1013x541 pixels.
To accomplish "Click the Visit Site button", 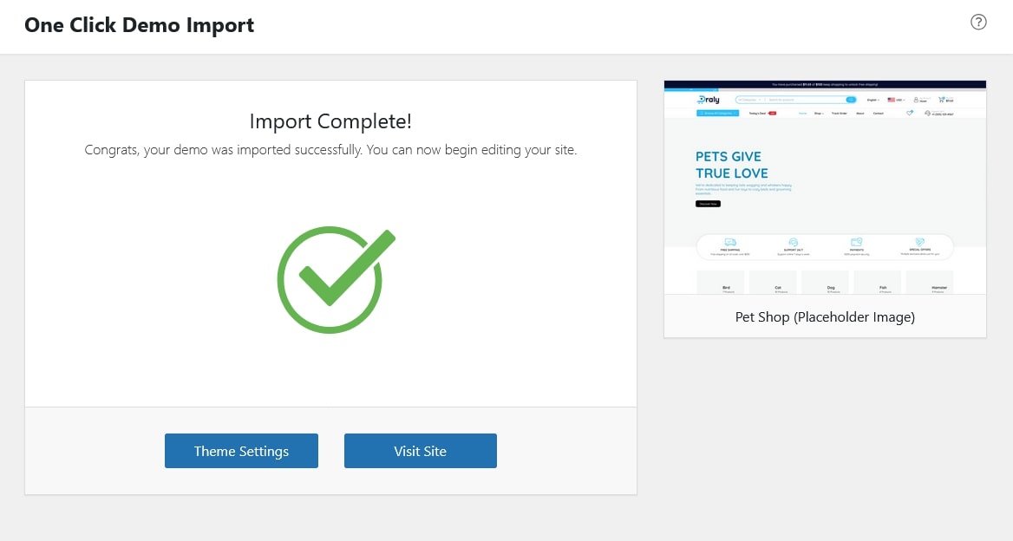I will (421, 451).
